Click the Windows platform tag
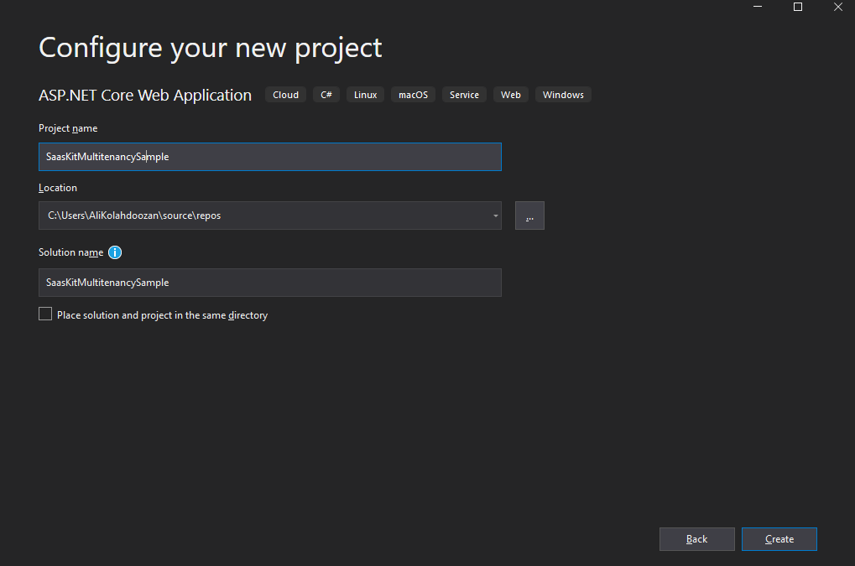 click(563, 95)
